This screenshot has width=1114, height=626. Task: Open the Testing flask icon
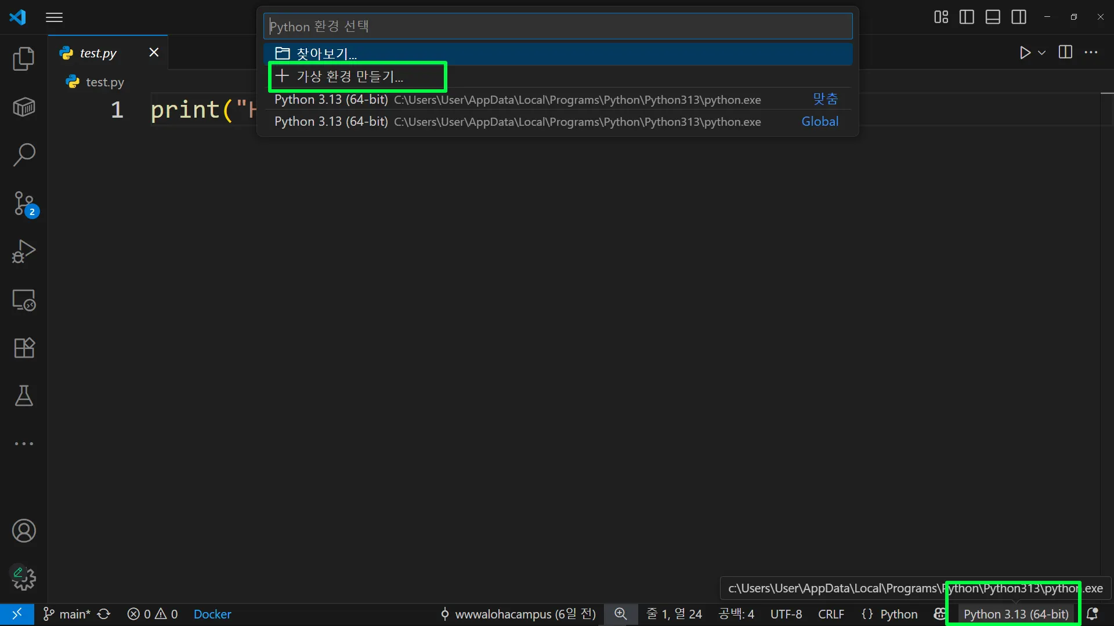pos(24,396)
